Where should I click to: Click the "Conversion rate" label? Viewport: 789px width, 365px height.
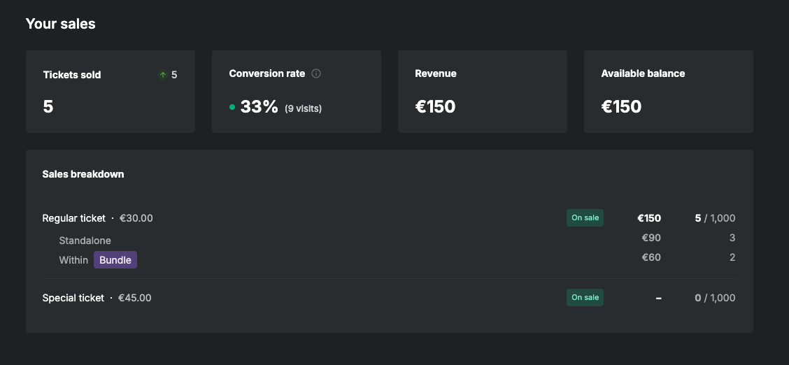267,73
